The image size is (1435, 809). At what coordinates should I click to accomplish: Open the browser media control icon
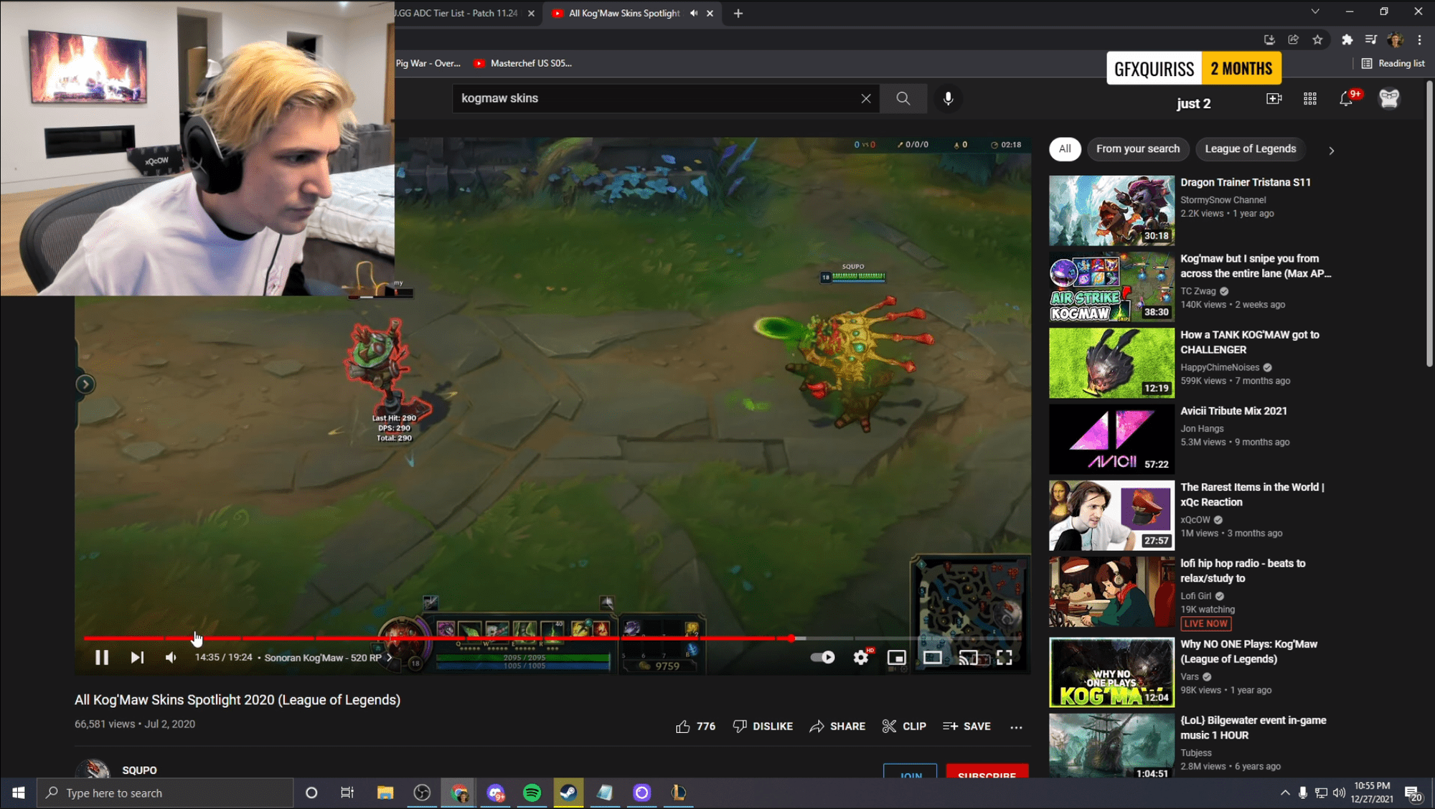pos(1370,39)
